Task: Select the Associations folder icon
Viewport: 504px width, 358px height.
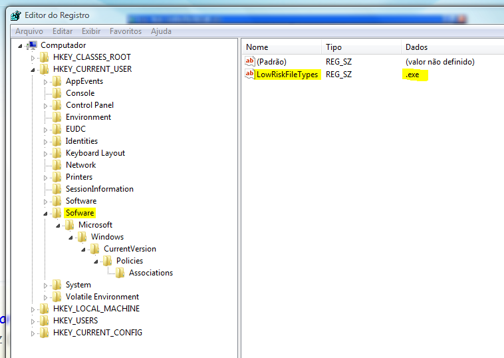Action: (120, 273)
